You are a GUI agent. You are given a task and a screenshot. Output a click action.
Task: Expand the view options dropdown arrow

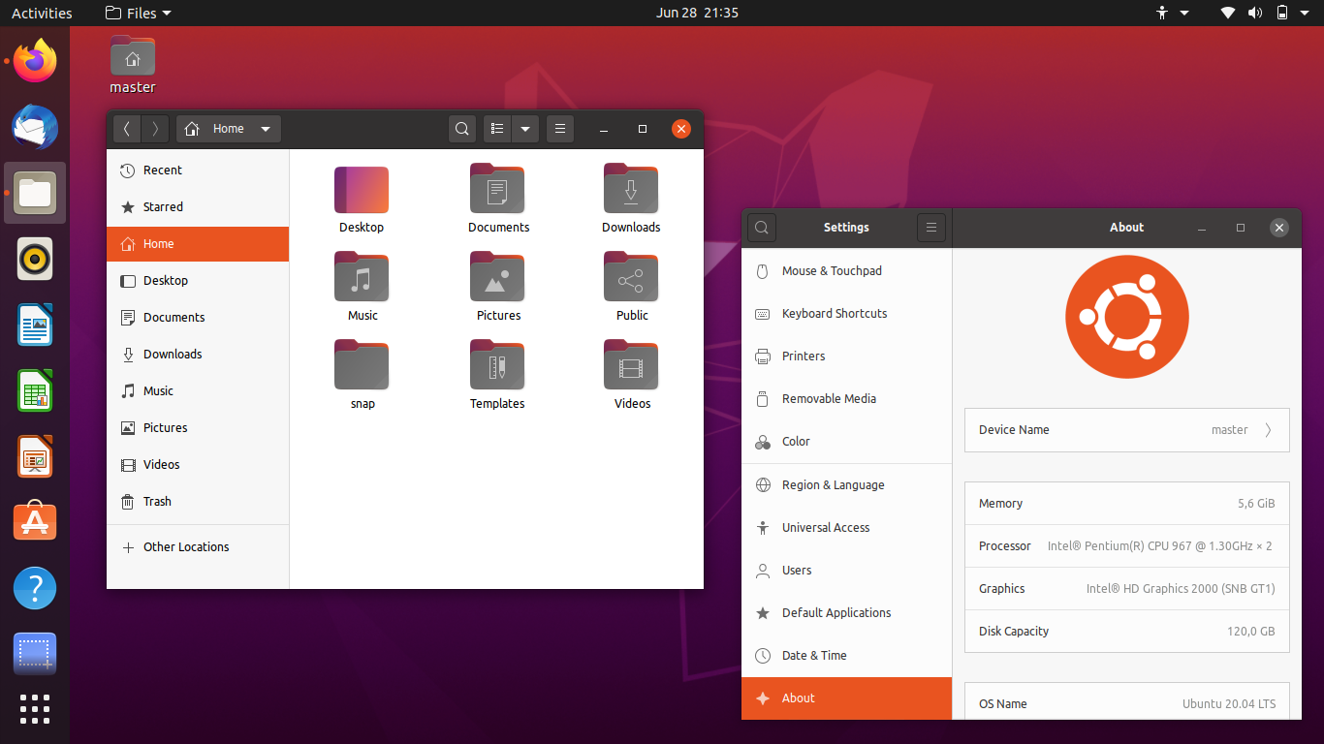pyautogui.click(x=525, y=129)
